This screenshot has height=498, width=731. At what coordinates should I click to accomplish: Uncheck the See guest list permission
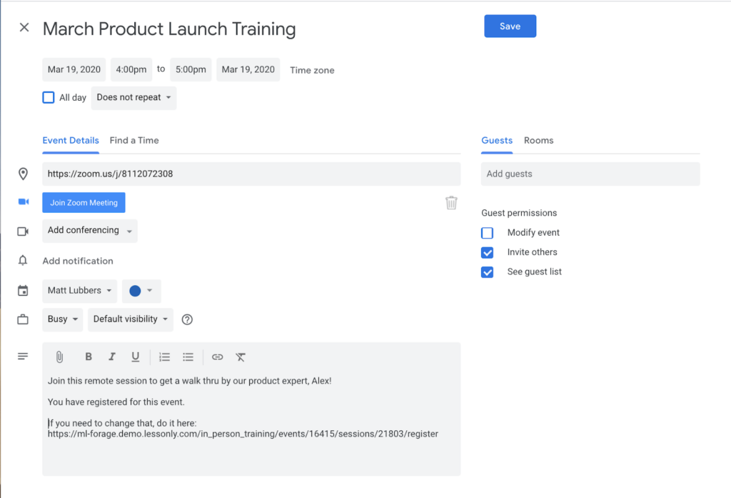[487, 272]
